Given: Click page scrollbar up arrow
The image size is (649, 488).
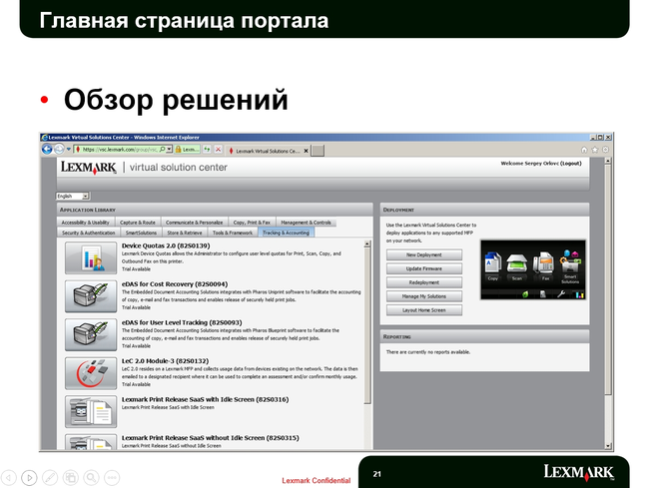Looking at the screenshot, I should (608, 162).
